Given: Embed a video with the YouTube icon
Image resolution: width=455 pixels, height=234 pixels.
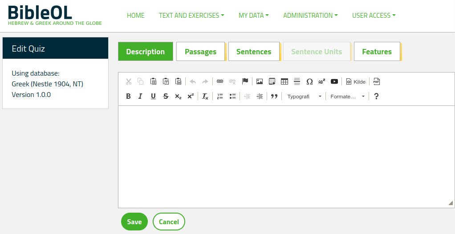Looking at the screenshot, I should pyautogui.click(x=334, y=81).
